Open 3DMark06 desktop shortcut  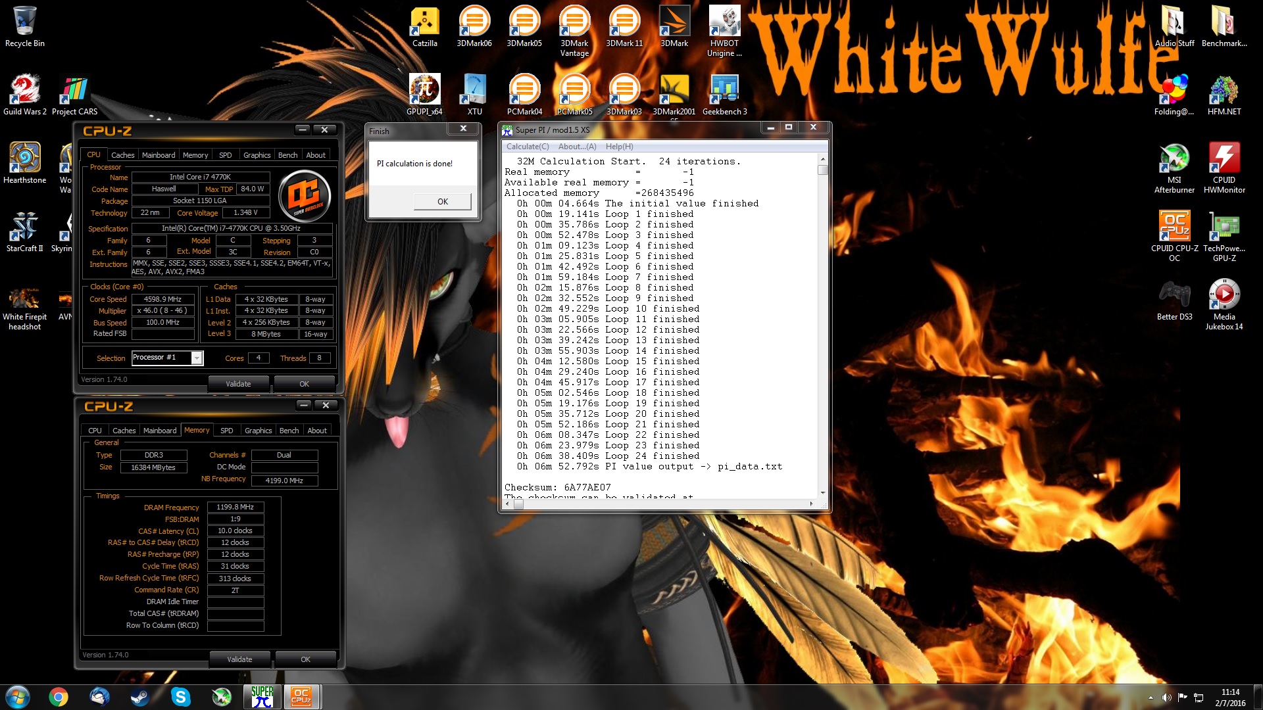click(x=474, y=26)
